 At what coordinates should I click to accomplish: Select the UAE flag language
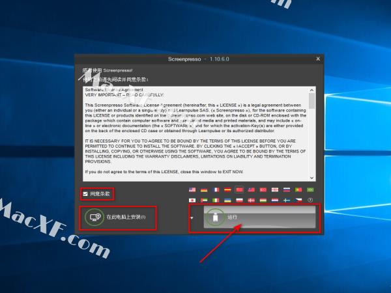tap(204, 201)
